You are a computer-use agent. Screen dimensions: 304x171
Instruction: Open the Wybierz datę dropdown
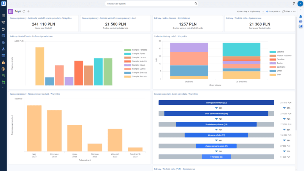pyautogui.click(x=242, y=11)
